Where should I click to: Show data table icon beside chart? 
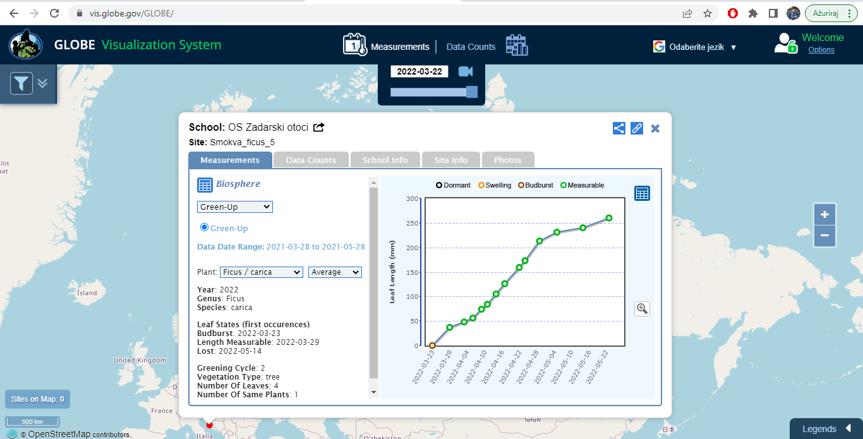click(x=642, y=193)
